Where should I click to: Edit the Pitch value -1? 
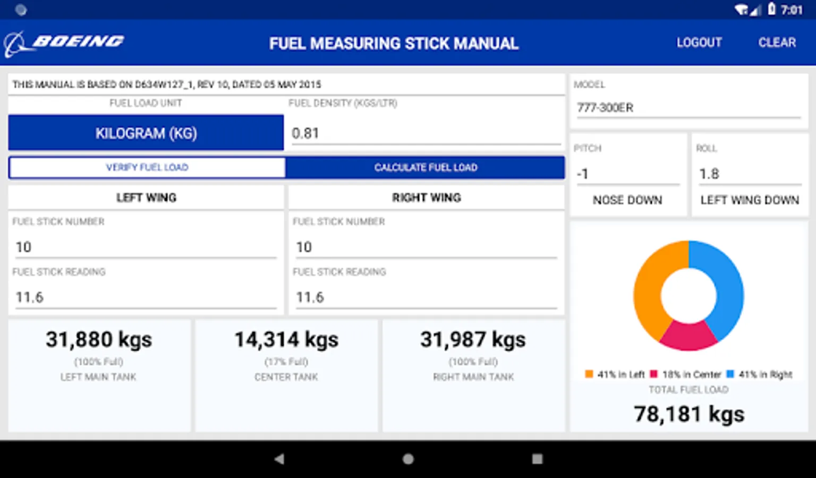coord(628,174)
